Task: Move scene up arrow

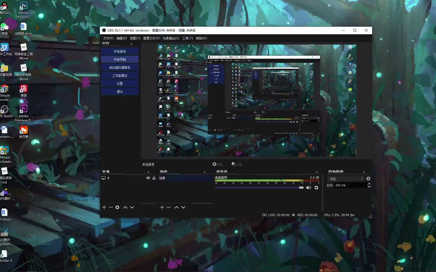Action: 177,207
